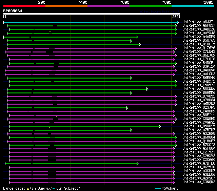
Task: Click the yellow query gap marker under UniRef100_B4B2Z6
Action: click(50, 31)
